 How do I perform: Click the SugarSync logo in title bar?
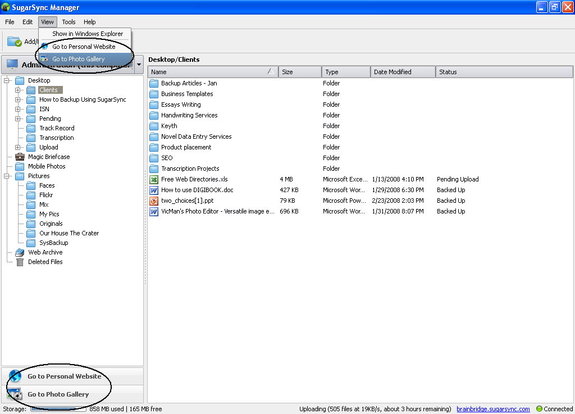pyautogui.click(x=6, y=7)
